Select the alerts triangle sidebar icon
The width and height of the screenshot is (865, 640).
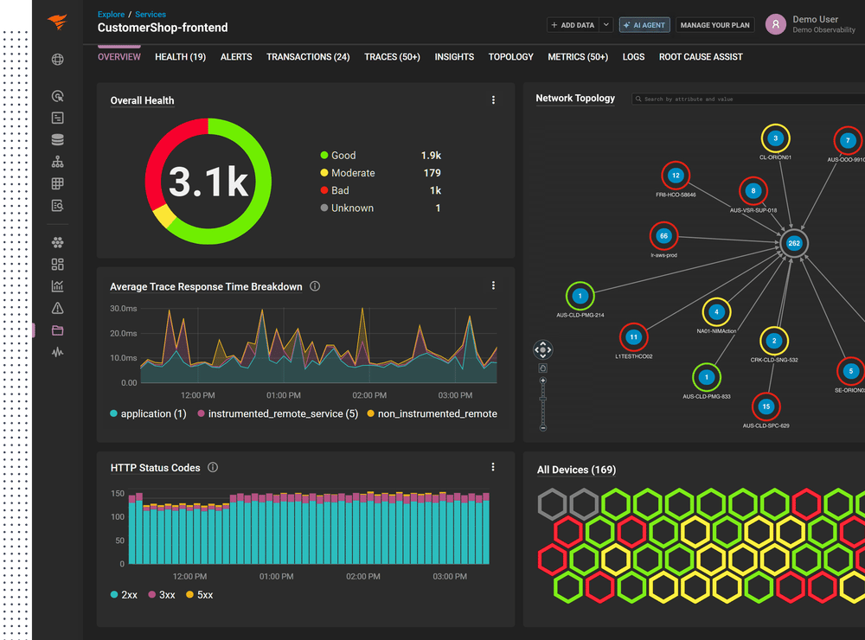tap(57, 308)
